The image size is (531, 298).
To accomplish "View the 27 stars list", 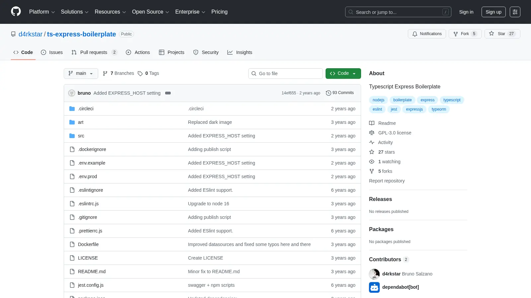I will pos(382,152).
